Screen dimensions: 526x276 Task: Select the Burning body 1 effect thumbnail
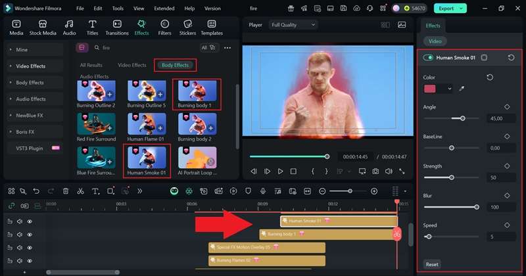(197, 91)
